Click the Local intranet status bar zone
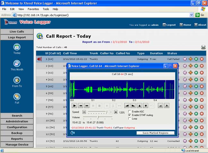 click(x=190, y=151)
